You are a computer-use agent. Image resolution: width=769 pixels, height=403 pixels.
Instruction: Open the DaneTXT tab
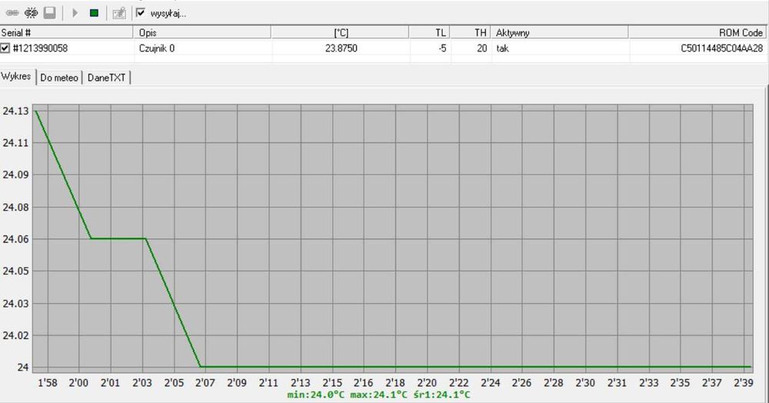[106, 78]
